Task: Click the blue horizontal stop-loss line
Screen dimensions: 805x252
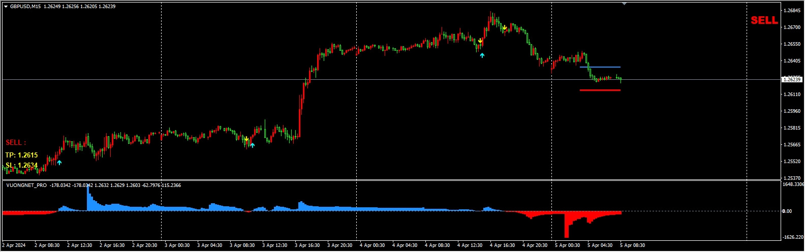Action: pyautogui.click(x=600, y=67)
